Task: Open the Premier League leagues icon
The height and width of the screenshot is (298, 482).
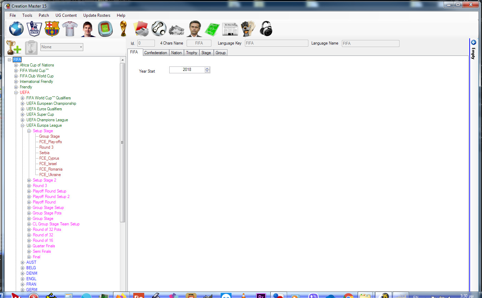Action: tap(34, 29)
